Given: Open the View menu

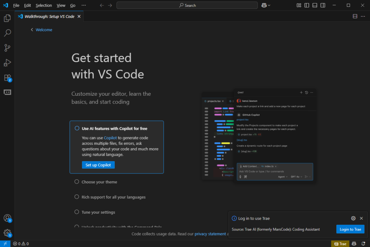Looking at the screenshot, I should point(61,5).
